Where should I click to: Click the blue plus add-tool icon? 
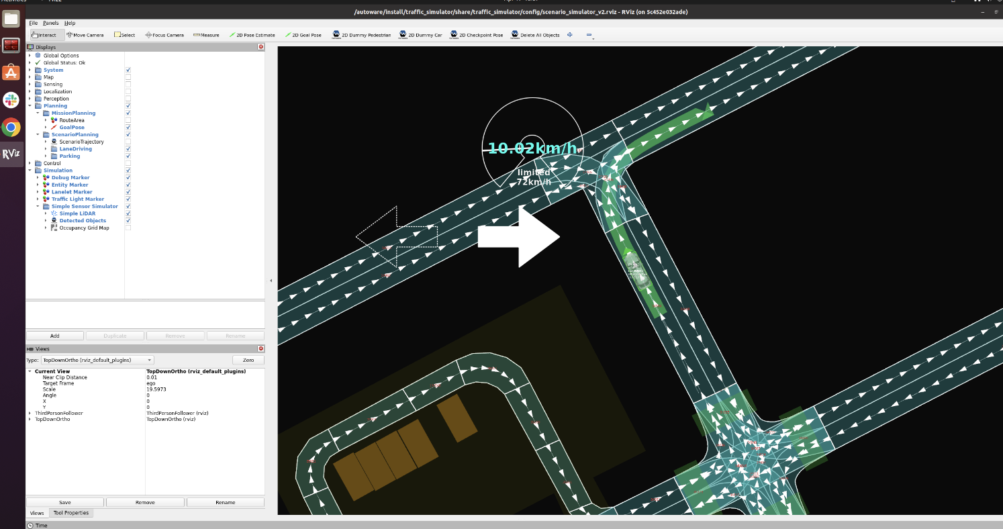(570, 35)
